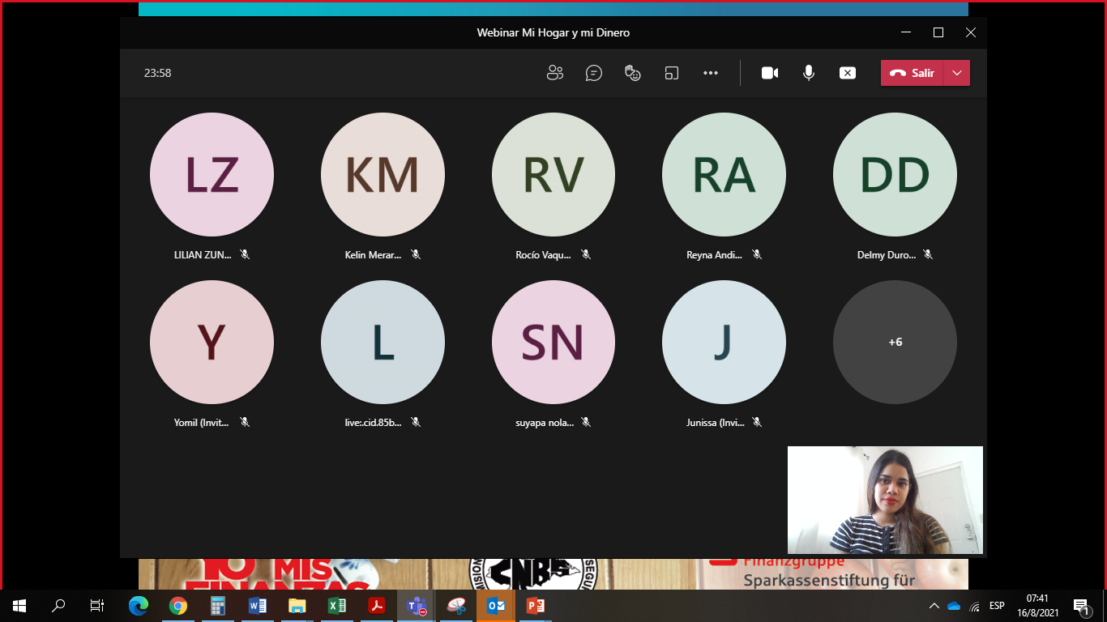Open the Windows Start menu
The image size is (1107, 622).
pos(19,606)
